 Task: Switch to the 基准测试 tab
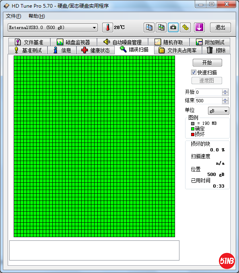click(28, 50)
